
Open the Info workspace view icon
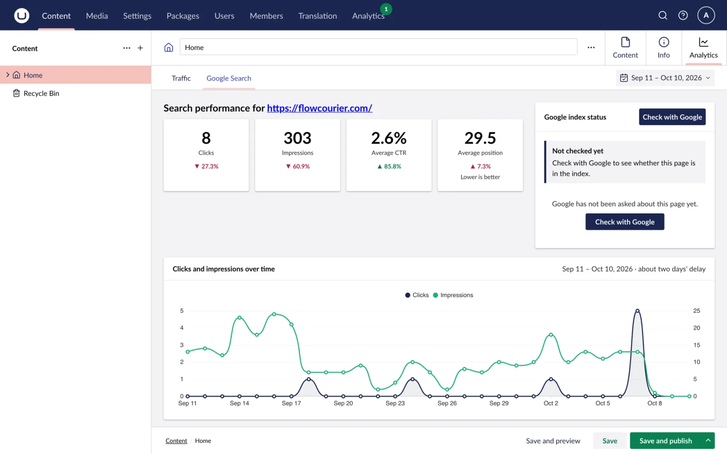664,48
